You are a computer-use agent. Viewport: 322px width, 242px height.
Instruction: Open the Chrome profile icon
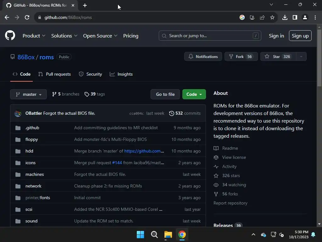click(305, 18)
